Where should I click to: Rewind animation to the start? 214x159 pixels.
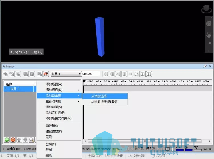[x=105, y=74]
